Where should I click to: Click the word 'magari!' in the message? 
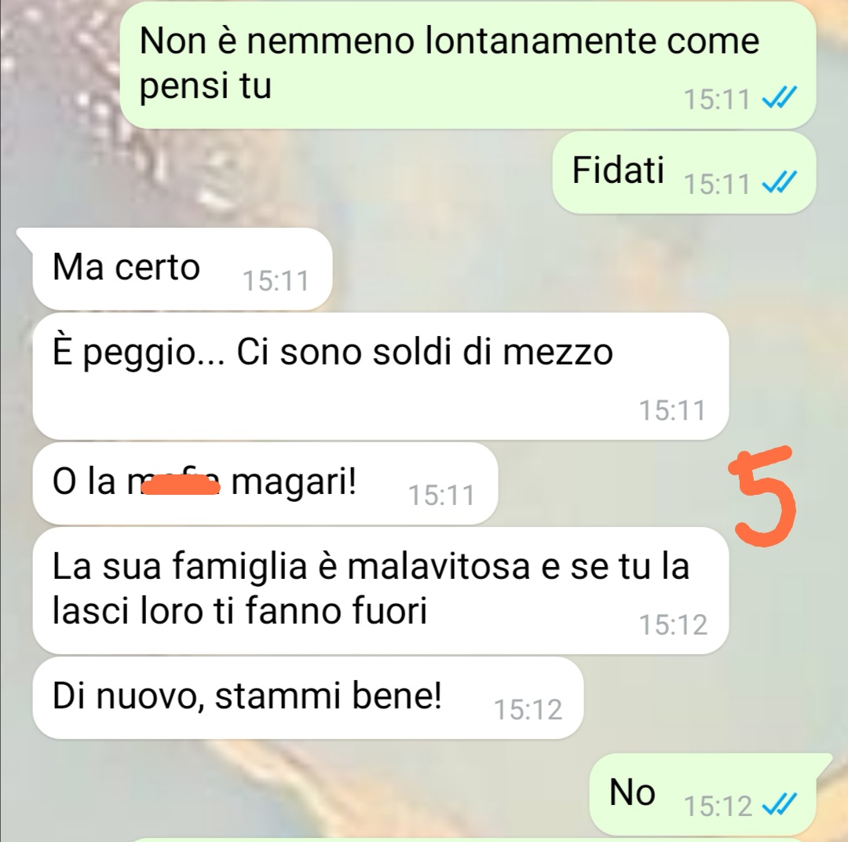tap(294, 481)
